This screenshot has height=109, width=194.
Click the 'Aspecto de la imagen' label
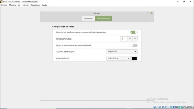65,52
